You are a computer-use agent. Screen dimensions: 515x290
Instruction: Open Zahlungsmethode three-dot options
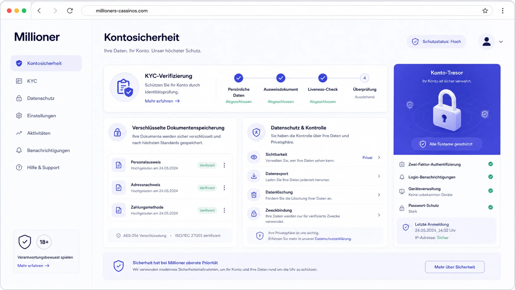224,210
